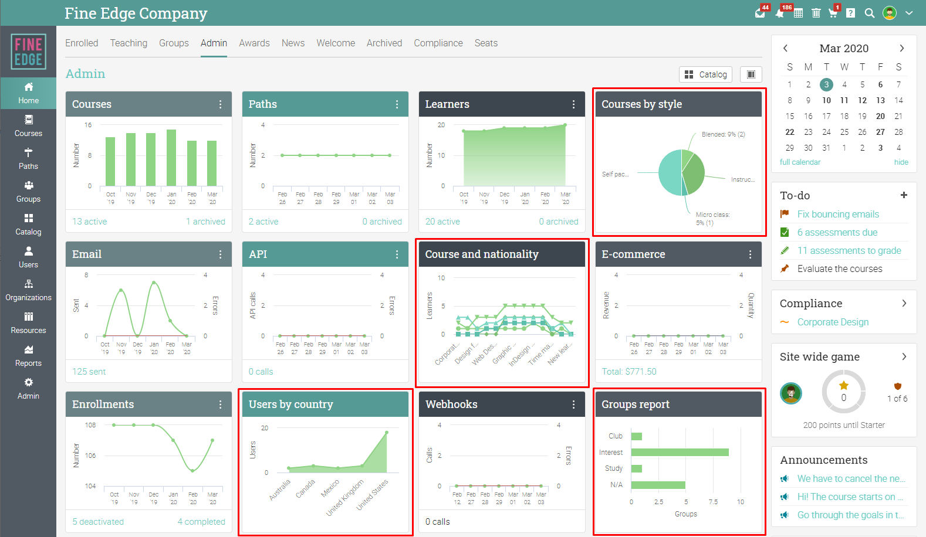Hide the calendar widget
The width and height of the screenshot is (926, 537).
click(x=901, y=162)
